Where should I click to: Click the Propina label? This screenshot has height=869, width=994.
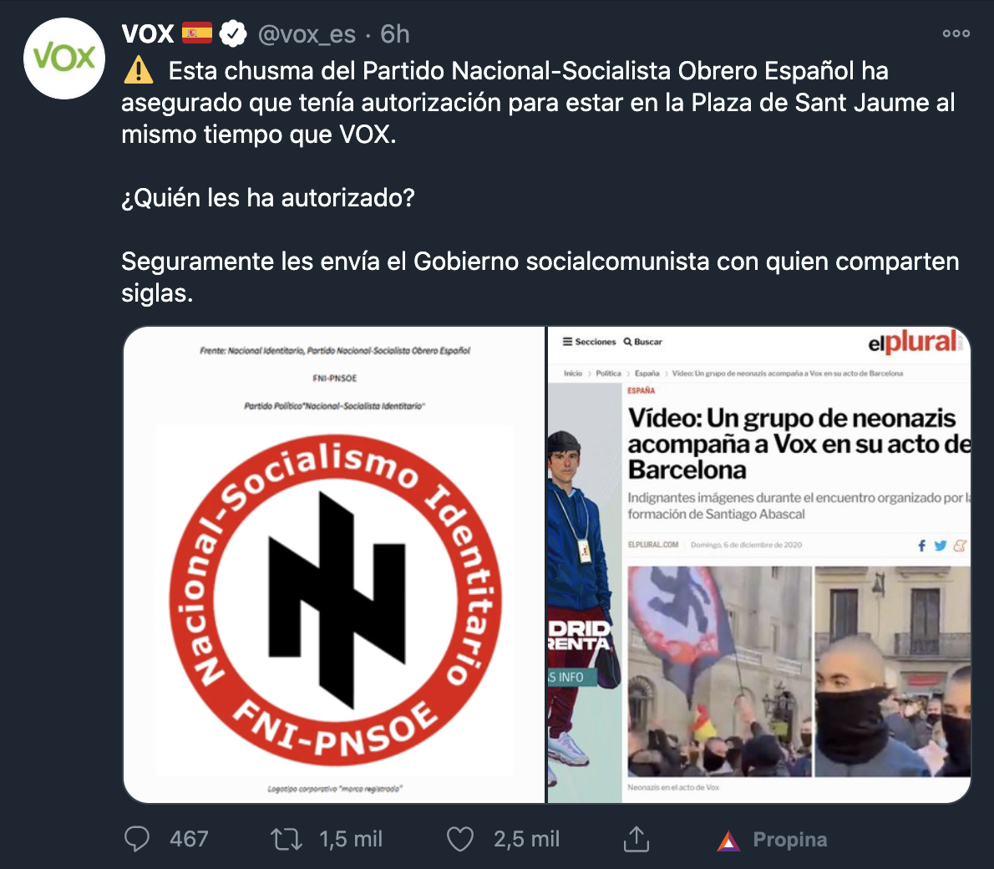[x=790, y=839]
